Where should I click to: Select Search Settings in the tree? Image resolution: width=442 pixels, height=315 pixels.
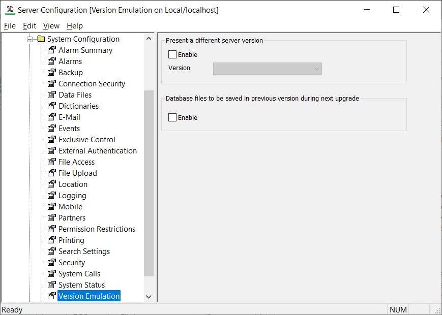(x=84, y=251)
